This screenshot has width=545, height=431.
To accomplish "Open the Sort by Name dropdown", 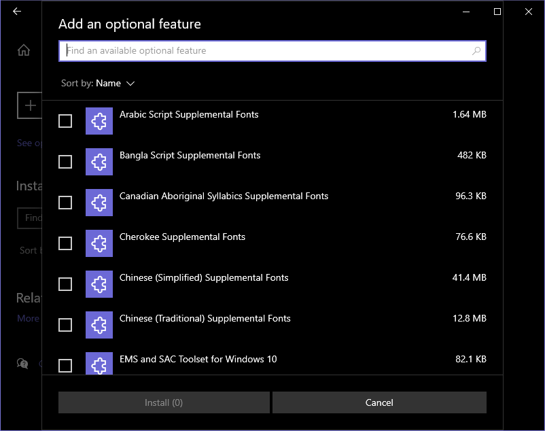I will (109, 84).
